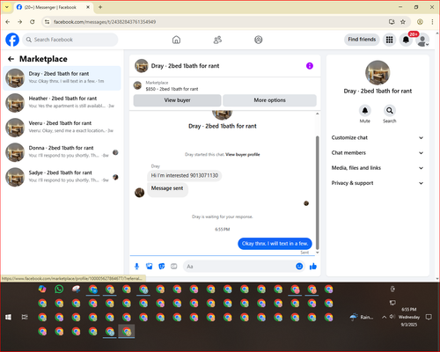Viewport: 440px width, 352px height.
Task: Click the large Dray profile picture
Action: 378,73
